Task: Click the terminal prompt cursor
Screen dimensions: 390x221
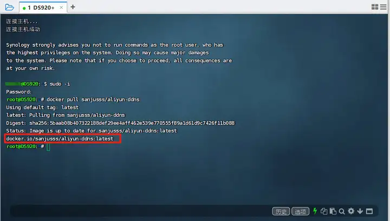Action: click(x=48, y=146)
